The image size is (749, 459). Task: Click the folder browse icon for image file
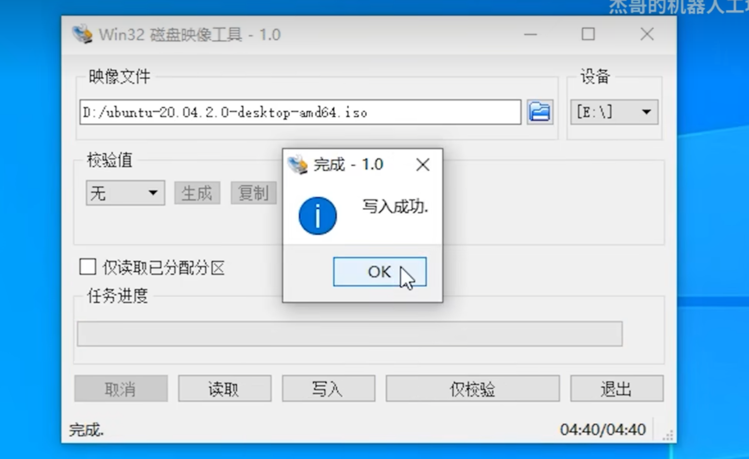tap(540, 112)
